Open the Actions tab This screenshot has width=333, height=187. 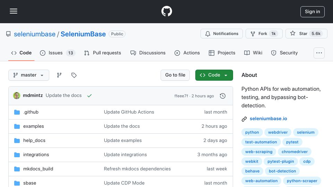pos(187,53)
